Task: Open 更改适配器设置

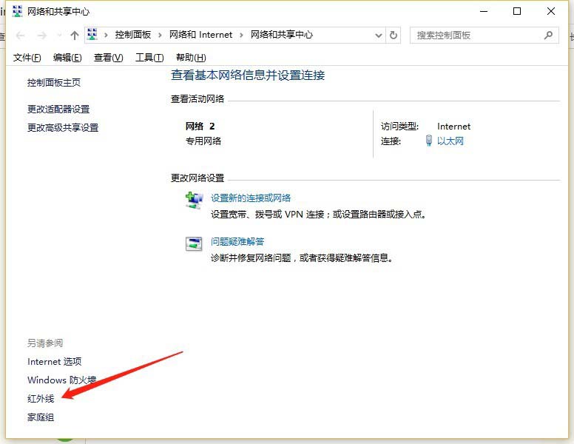Action: (x=58, y=110)
